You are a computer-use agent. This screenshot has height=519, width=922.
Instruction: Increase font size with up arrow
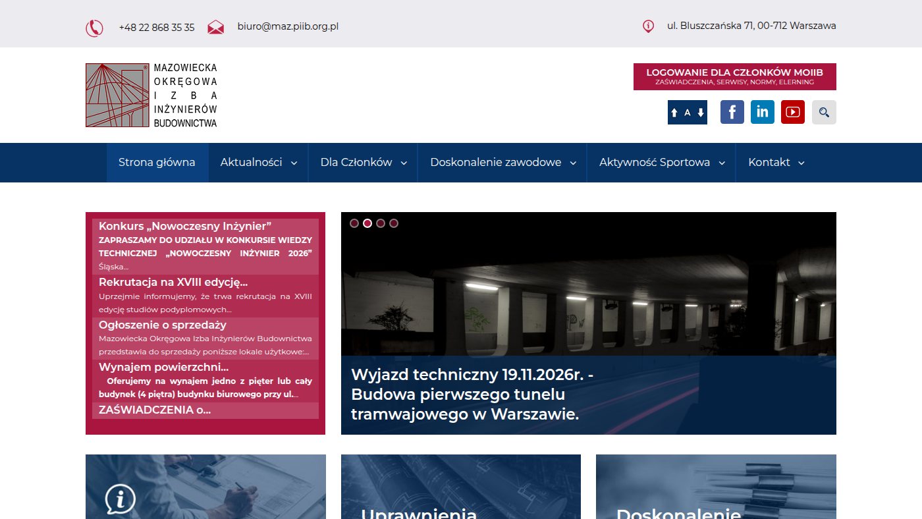(x=674, y=113)
